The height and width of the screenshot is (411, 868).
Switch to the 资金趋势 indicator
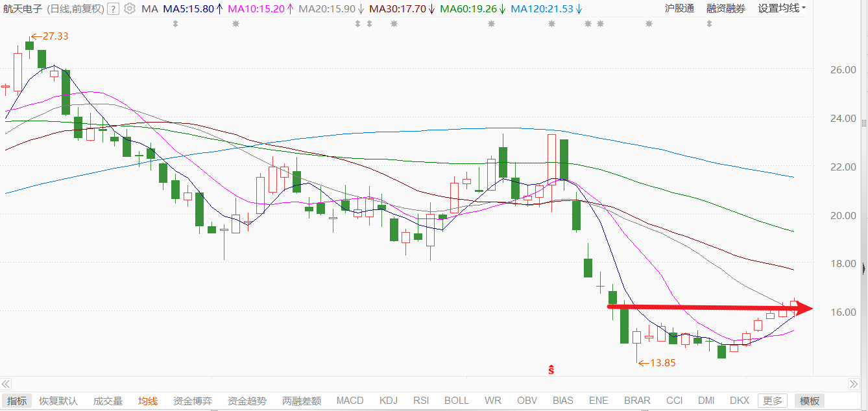coord(247,401)
